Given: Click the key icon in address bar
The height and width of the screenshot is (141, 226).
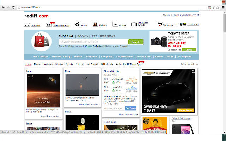Looking at the screenshot, I should click(214, 7).
